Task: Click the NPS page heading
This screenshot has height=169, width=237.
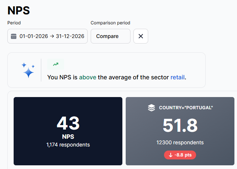Action: click(19, 10)
